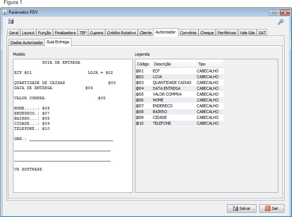Select the QUANTIDADE CAIXAS legend row
This screenshot has height=217, width=292.
point(179,83)
